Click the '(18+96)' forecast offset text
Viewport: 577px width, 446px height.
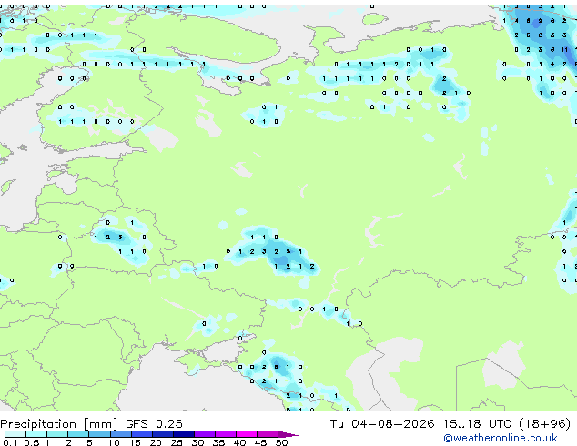click(x=545, y=424)
